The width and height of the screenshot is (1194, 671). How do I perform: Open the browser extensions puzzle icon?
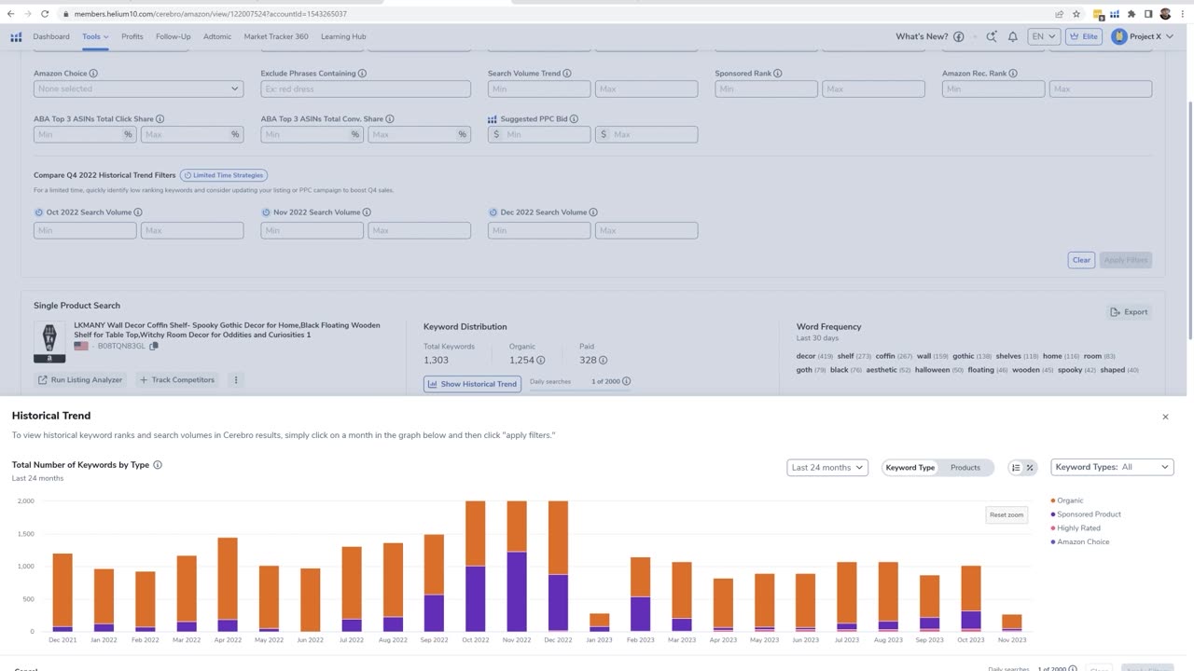1131,14
